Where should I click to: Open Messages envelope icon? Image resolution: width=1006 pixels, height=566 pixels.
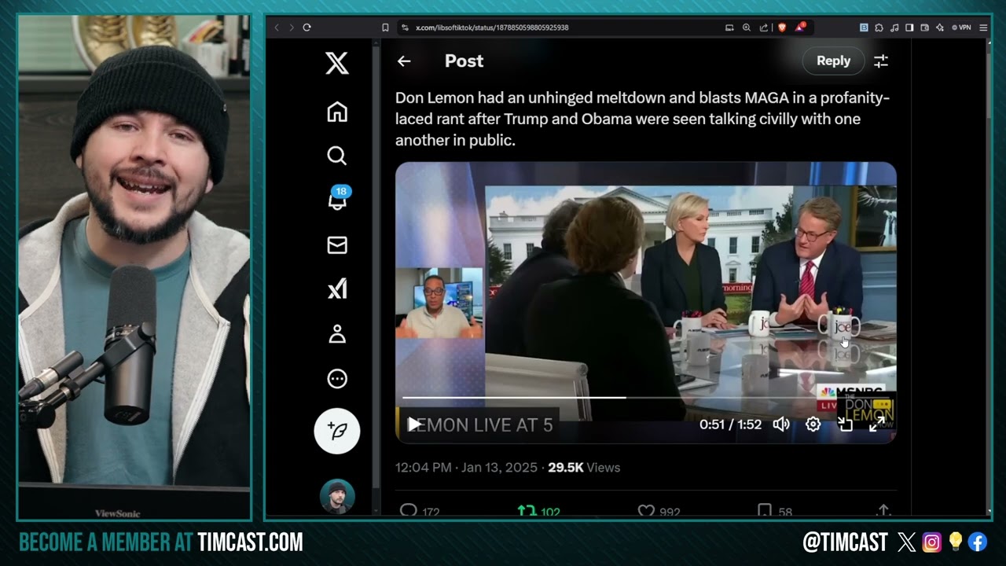tap(337, 246)
